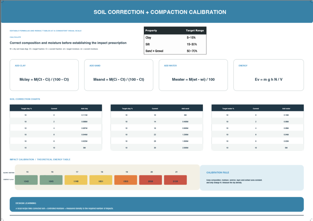Click the Target water % column header
313x221 pixels.
coord(228,109)
